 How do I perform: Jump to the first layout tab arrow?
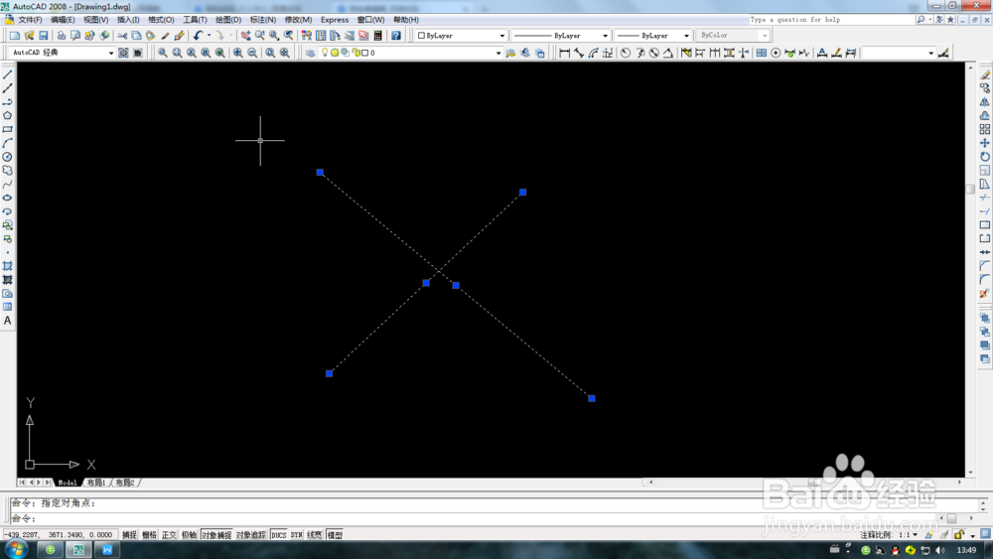[x=22, y=483]
